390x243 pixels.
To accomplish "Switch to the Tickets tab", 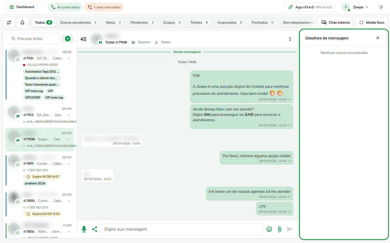I will click(200, 22).
